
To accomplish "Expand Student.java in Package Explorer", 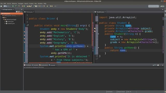I will point(5,24).
